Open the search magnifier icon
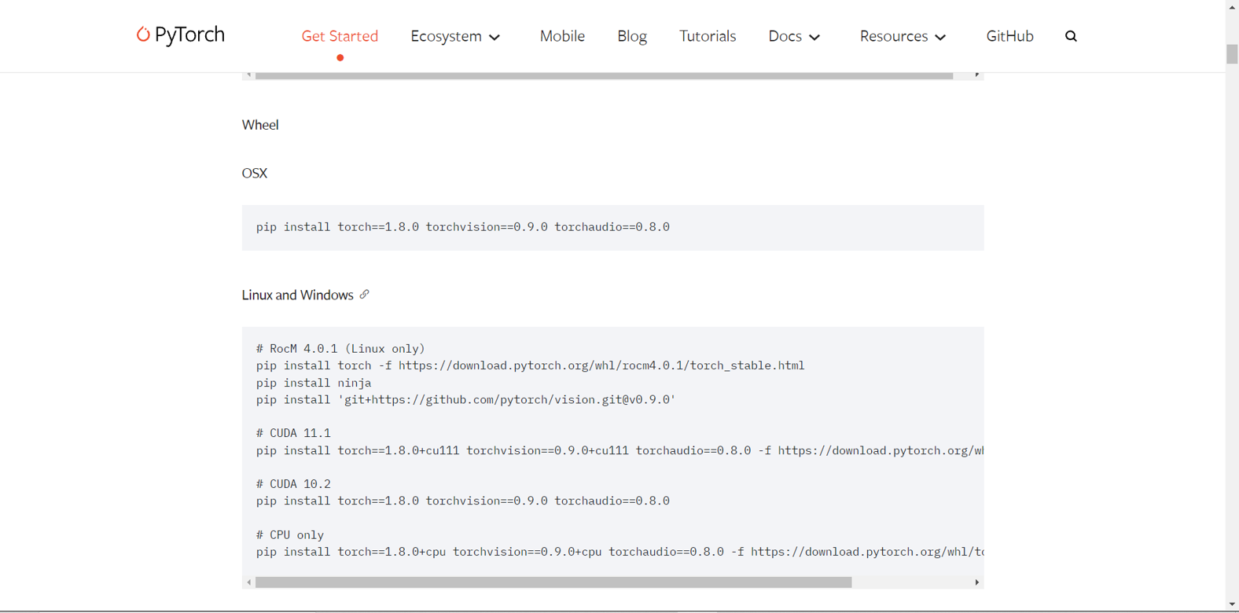 [x=1071, y=36]
